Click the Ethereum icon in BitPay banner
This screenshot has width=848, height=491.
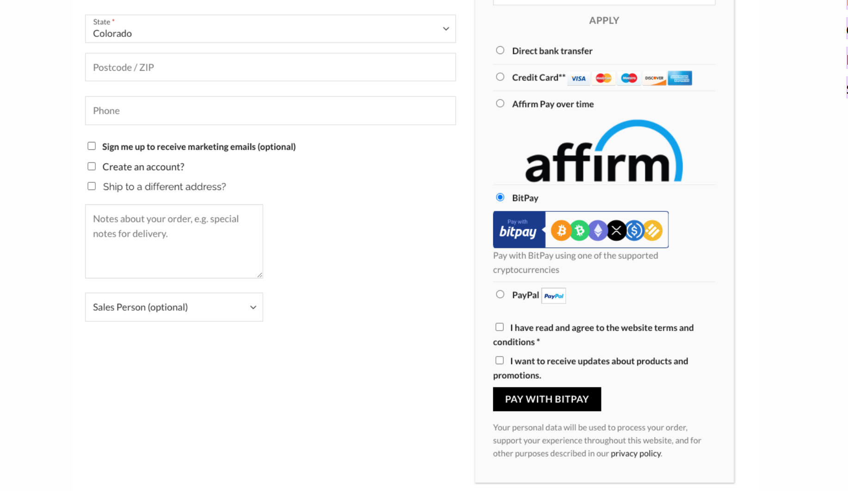[598, 230]
